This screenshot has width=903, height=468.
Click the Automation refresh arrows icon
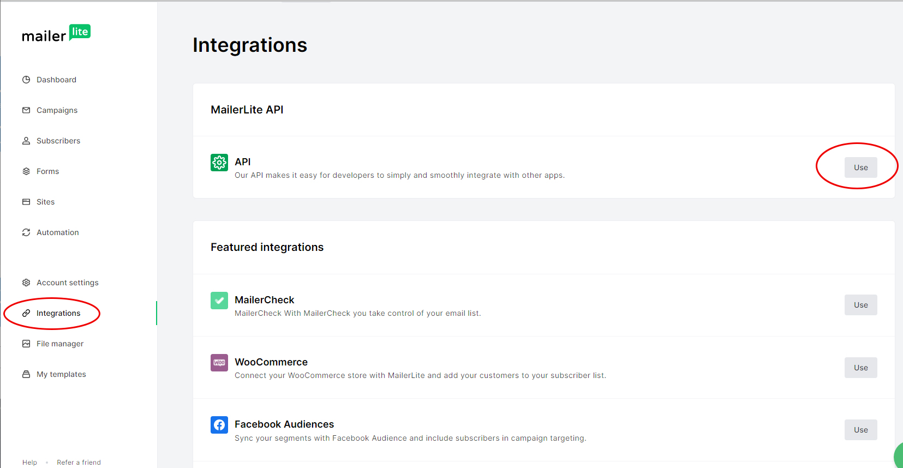26,232
